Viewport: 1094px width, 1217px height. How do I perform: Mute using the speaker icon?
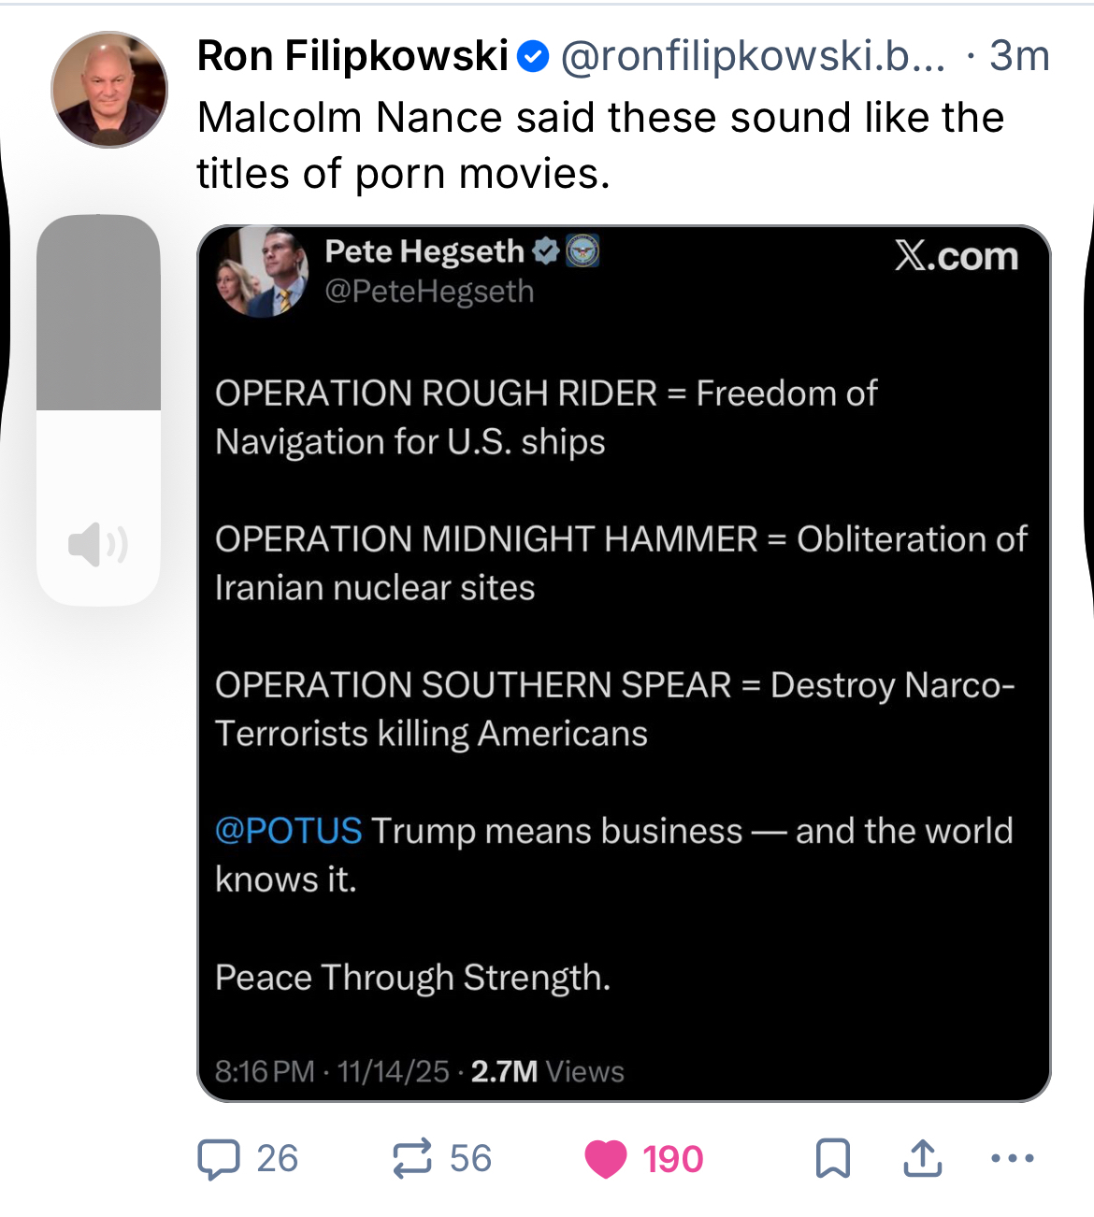point(98,544)
